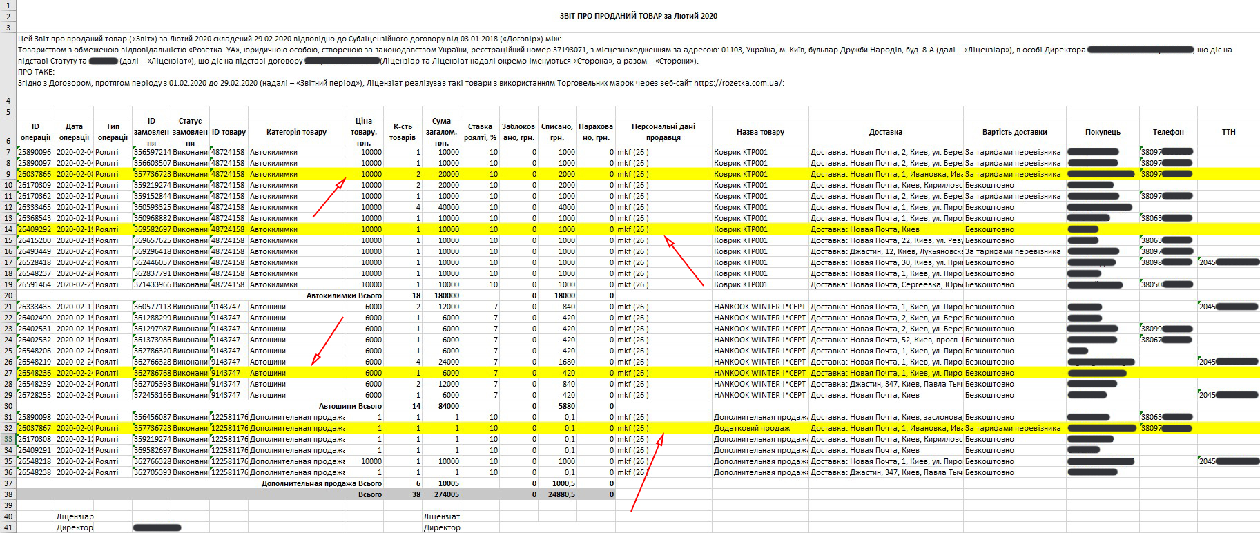Click the "Автошини Всього" subtotal label
This screenshot has height=533, width=1260.
350,406
